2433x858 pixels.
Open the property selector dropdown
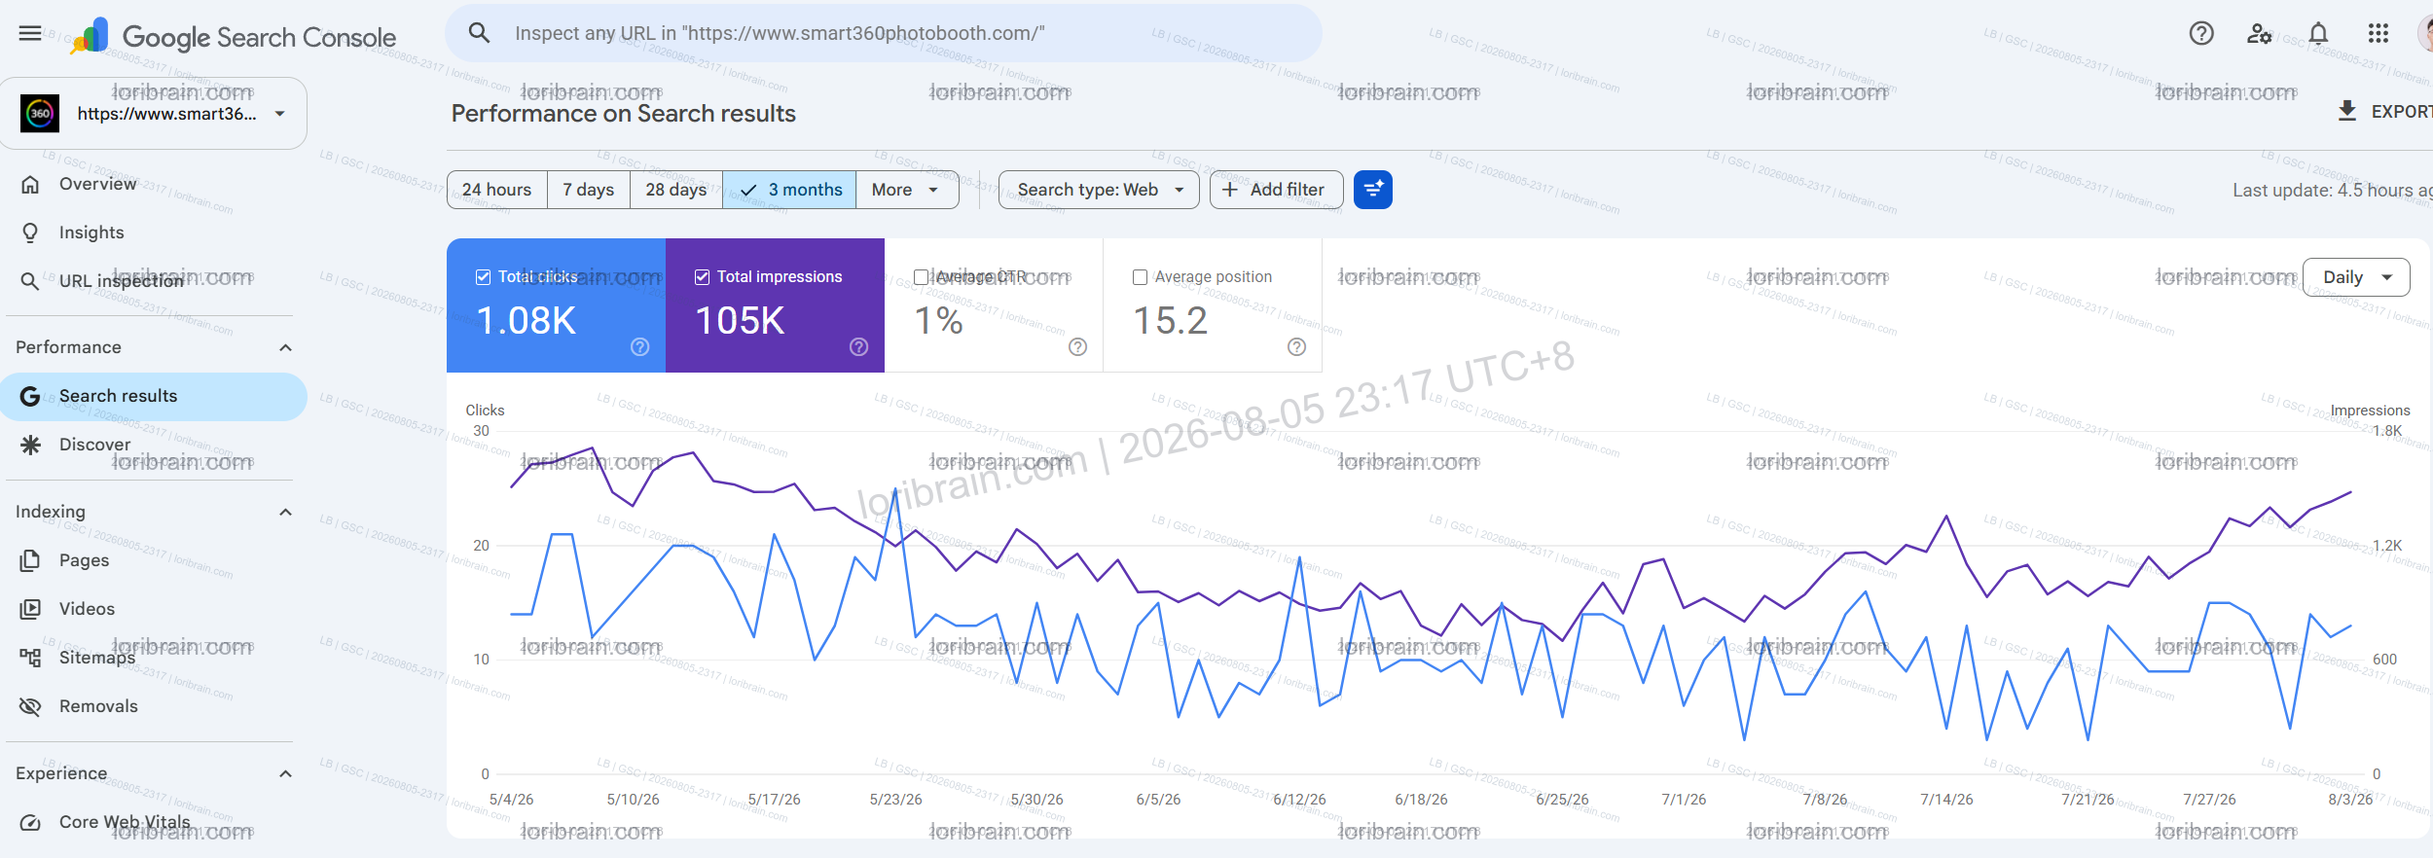154,114
